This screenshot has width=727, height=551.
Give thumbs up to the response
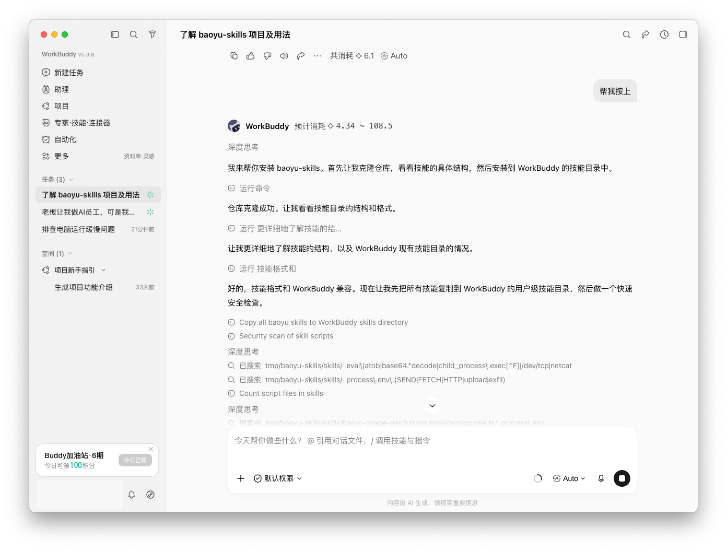tap(251, 56)
